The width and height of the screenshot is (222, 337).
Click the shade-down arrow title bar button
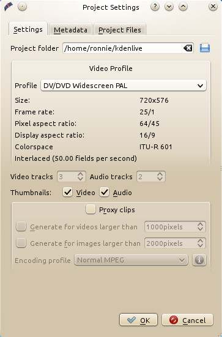tap(169, 7)
